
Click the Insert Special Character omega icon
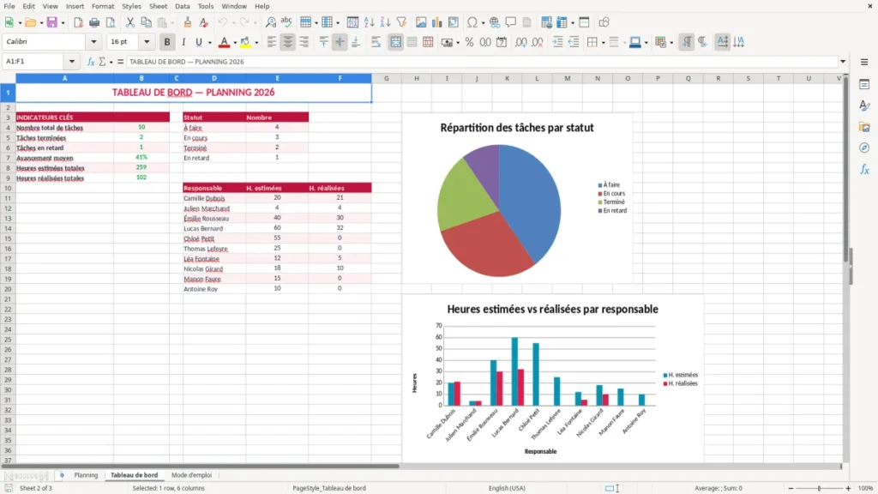coord(472,22)
